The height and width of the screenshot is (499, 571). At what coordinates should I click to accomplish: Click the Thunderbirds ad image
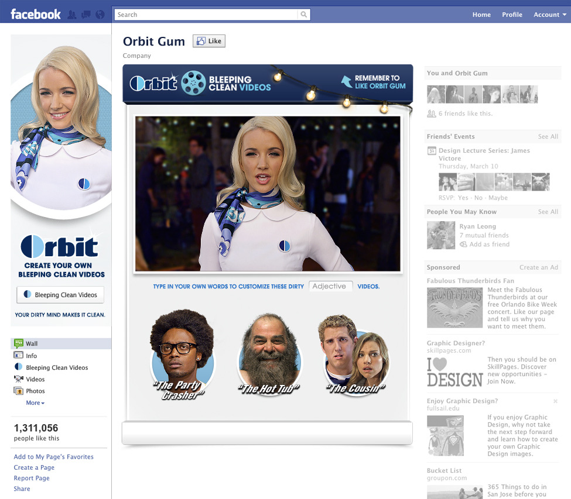tap(454, 308)
